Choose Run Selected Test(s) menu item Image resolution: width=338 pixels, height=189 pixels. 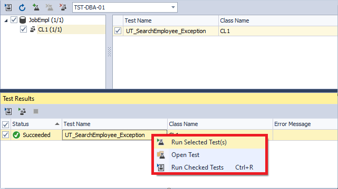pos(209,142)
